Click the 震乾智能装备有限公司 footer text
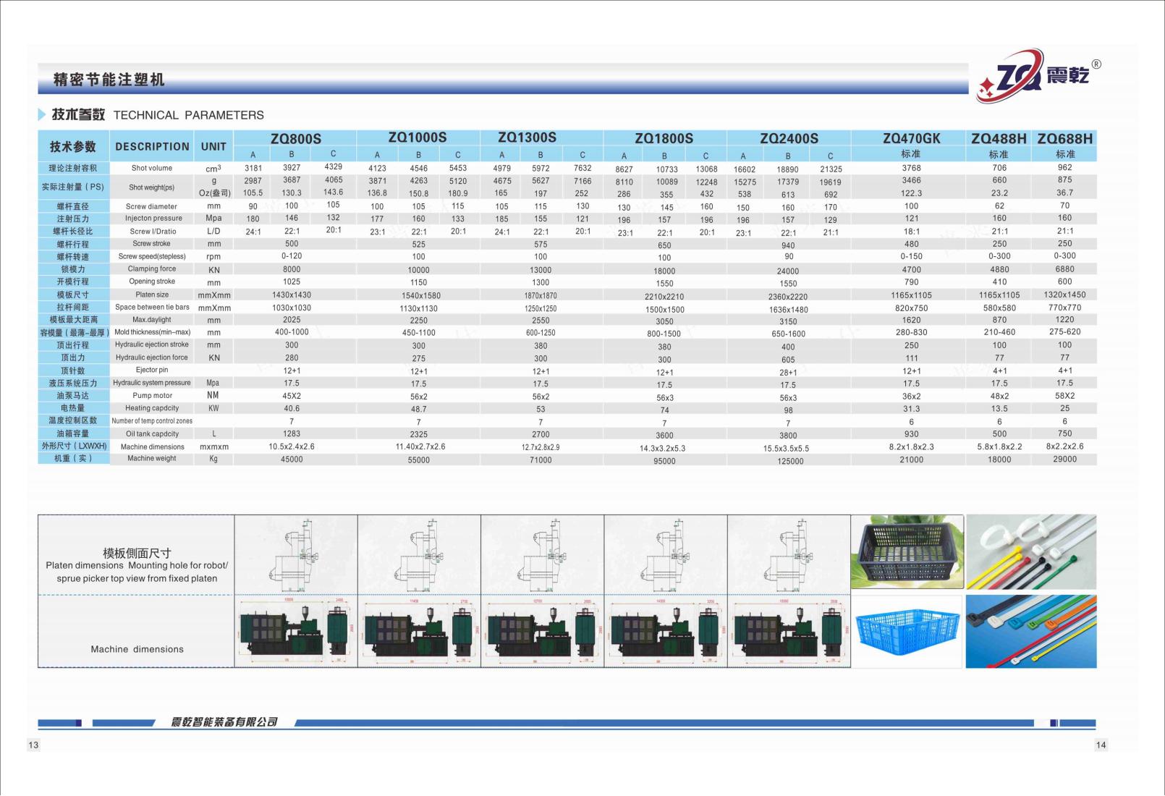This screenshot has height=796, width=1165. [224, 722]
